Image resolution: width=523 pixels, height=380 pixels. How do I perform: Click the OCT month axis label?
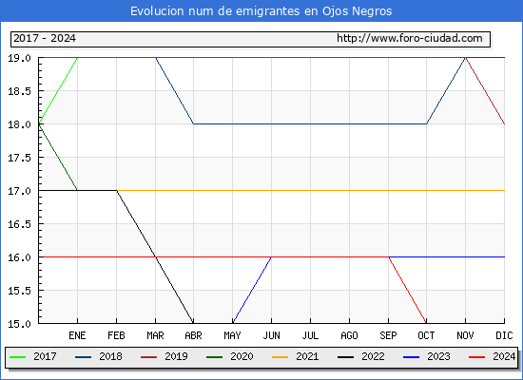426,335
